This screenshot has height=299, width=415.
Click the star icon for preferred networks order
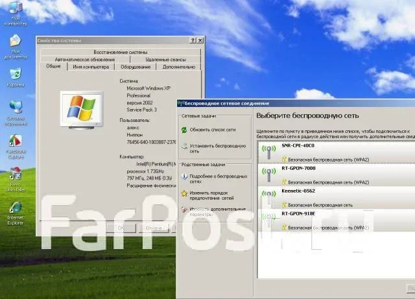pyautogui.click(x=184, y=193)
